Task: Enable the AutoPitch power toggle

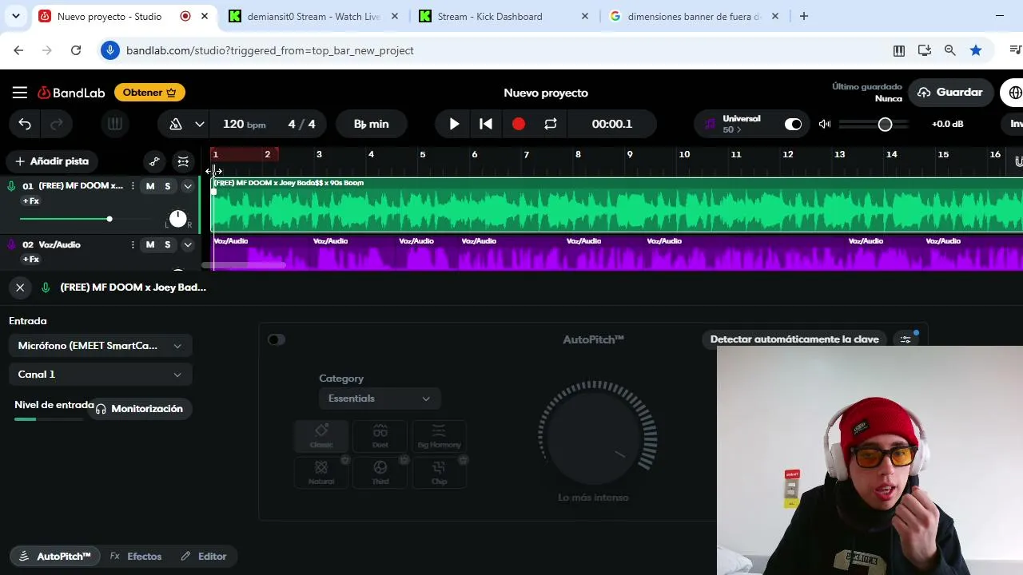Action: (277, 339)
